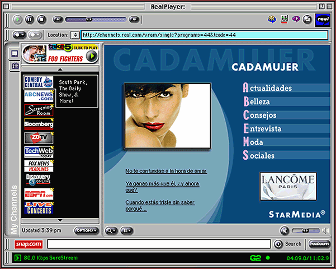Open the Live Concerts channel
This screenshot has height=269, width=336.
tap(39, 208)
